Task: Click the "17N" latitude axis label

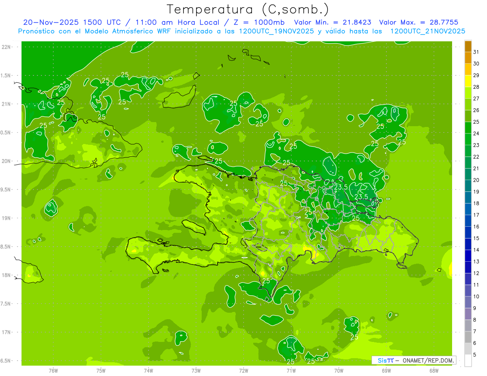Action: [x=6, y=332]
